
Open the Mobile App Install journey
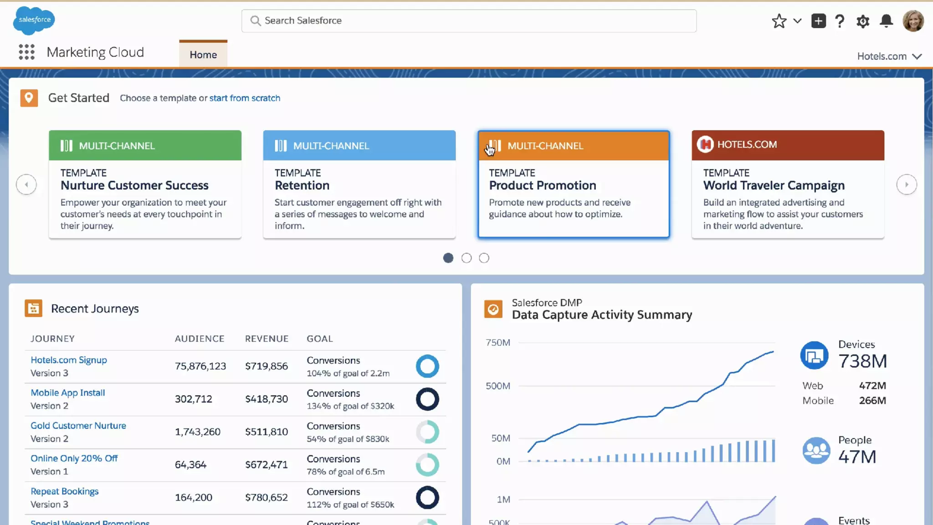(x=67, y=393)
